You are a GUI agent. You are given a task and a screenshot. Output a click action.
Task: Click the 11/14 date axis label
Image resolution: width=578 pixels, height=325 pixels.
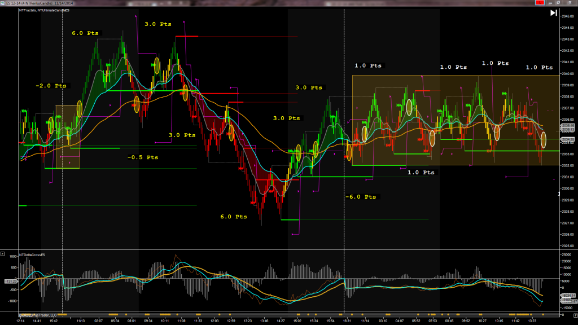point(365,321)
